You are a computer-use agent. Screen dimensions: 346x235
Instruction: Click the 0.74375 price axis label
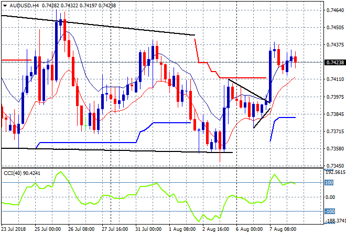(335, 44)
